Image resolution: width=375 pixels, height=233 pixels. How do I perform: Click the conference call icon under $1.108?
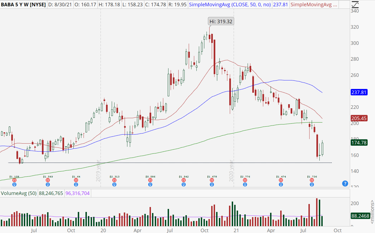pyautogui.click(x=15, y=180)
